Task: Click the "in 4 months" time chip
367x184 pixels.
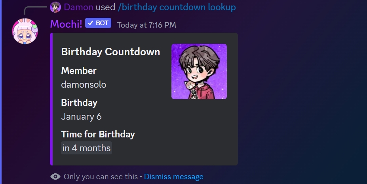Action: 86,148
